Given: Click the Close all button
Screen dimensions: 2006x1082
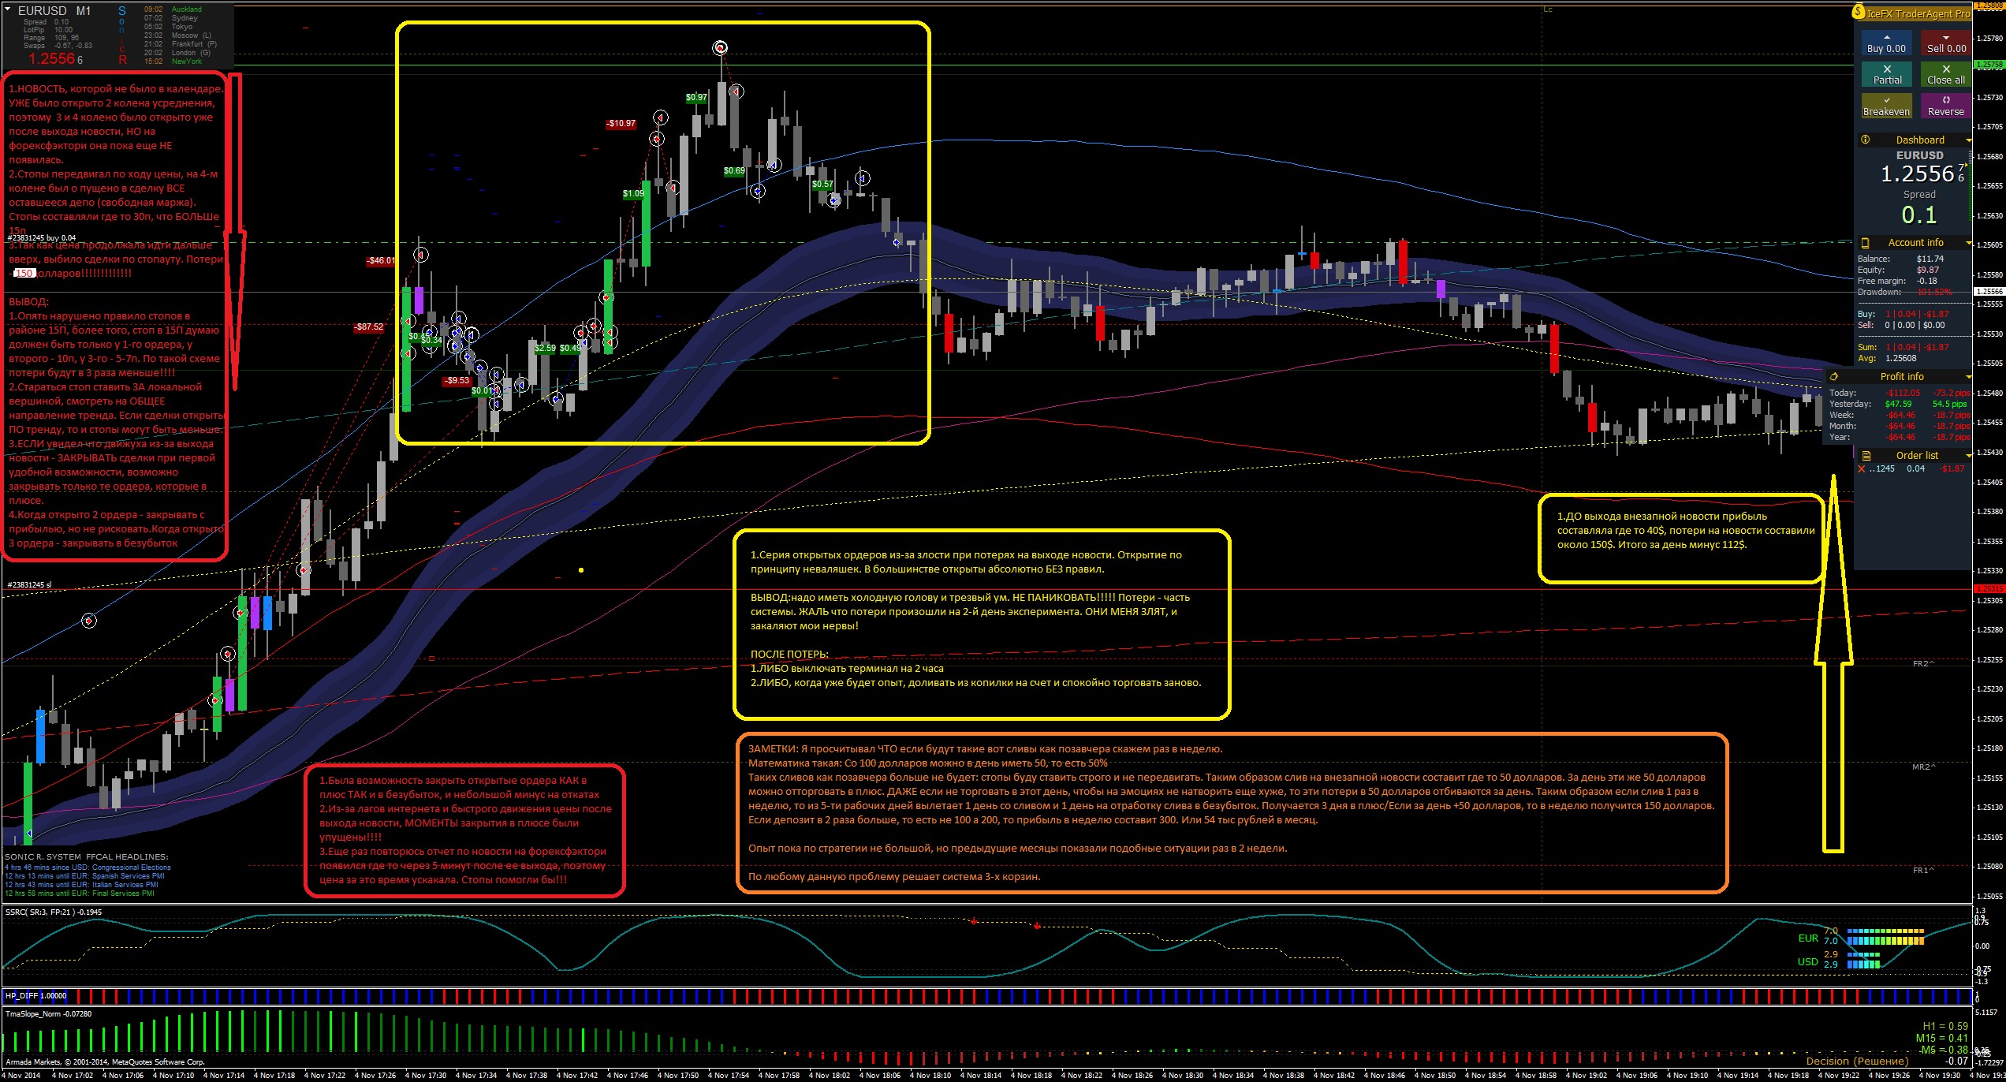Looking at the screenshot, I should (1946, 74).
